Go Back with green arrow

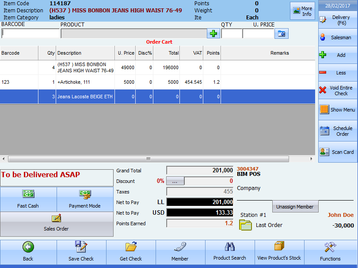(28, 252)
